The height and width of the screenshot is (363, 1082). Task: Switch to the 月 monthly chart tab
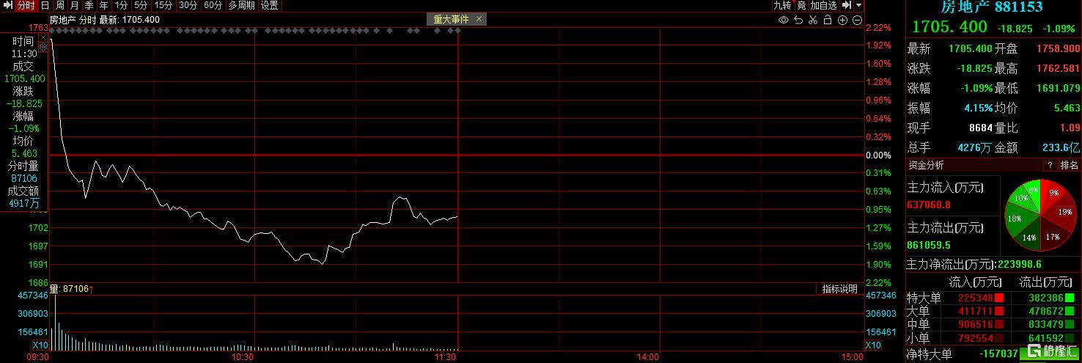tap(74, 5)
